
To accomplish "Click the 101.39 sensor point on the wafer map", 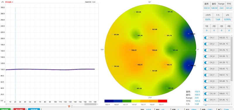I will tap(136, 35).
